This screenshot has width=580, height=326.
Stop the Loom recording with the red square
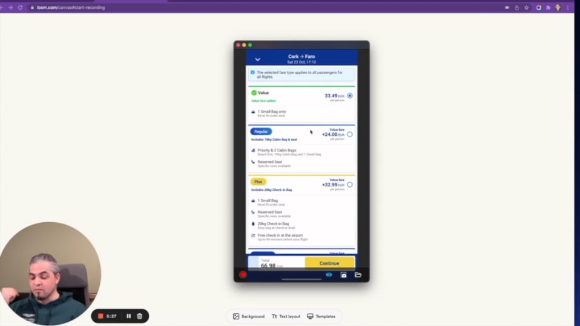[x=100, y=316]
